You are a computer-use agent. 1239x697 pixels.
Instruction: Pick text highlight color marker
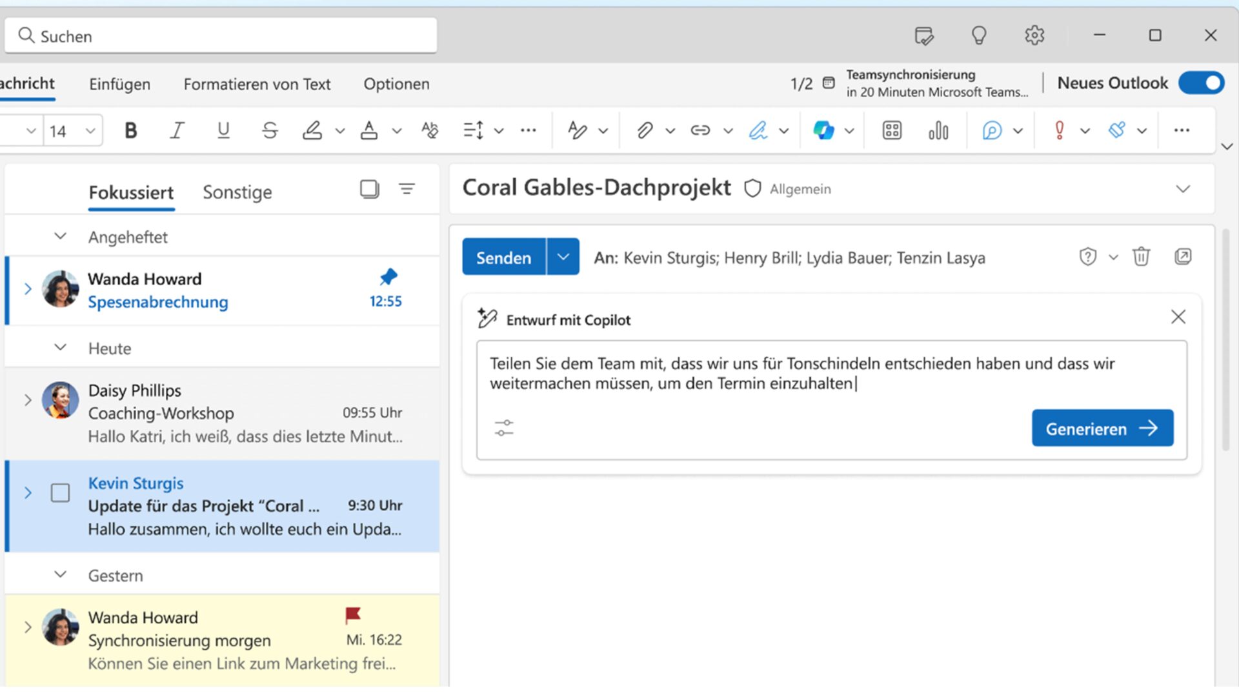(312, 131)
